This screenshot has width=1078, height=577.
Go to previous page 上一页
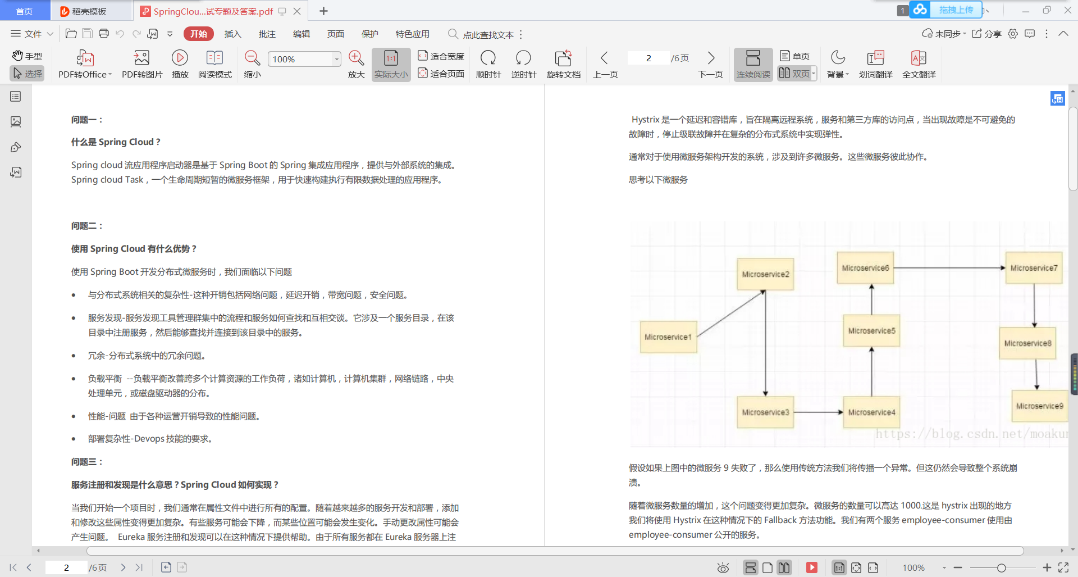pyautogui.click(x=605, y=65)
